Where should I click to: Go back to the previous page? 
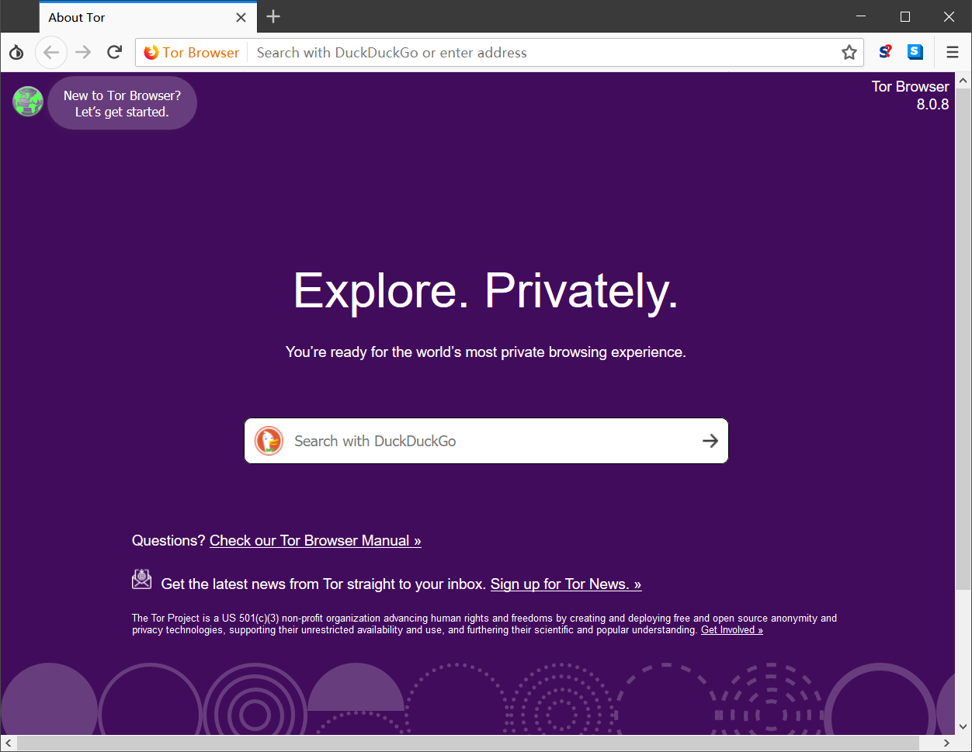coord(51,53)
